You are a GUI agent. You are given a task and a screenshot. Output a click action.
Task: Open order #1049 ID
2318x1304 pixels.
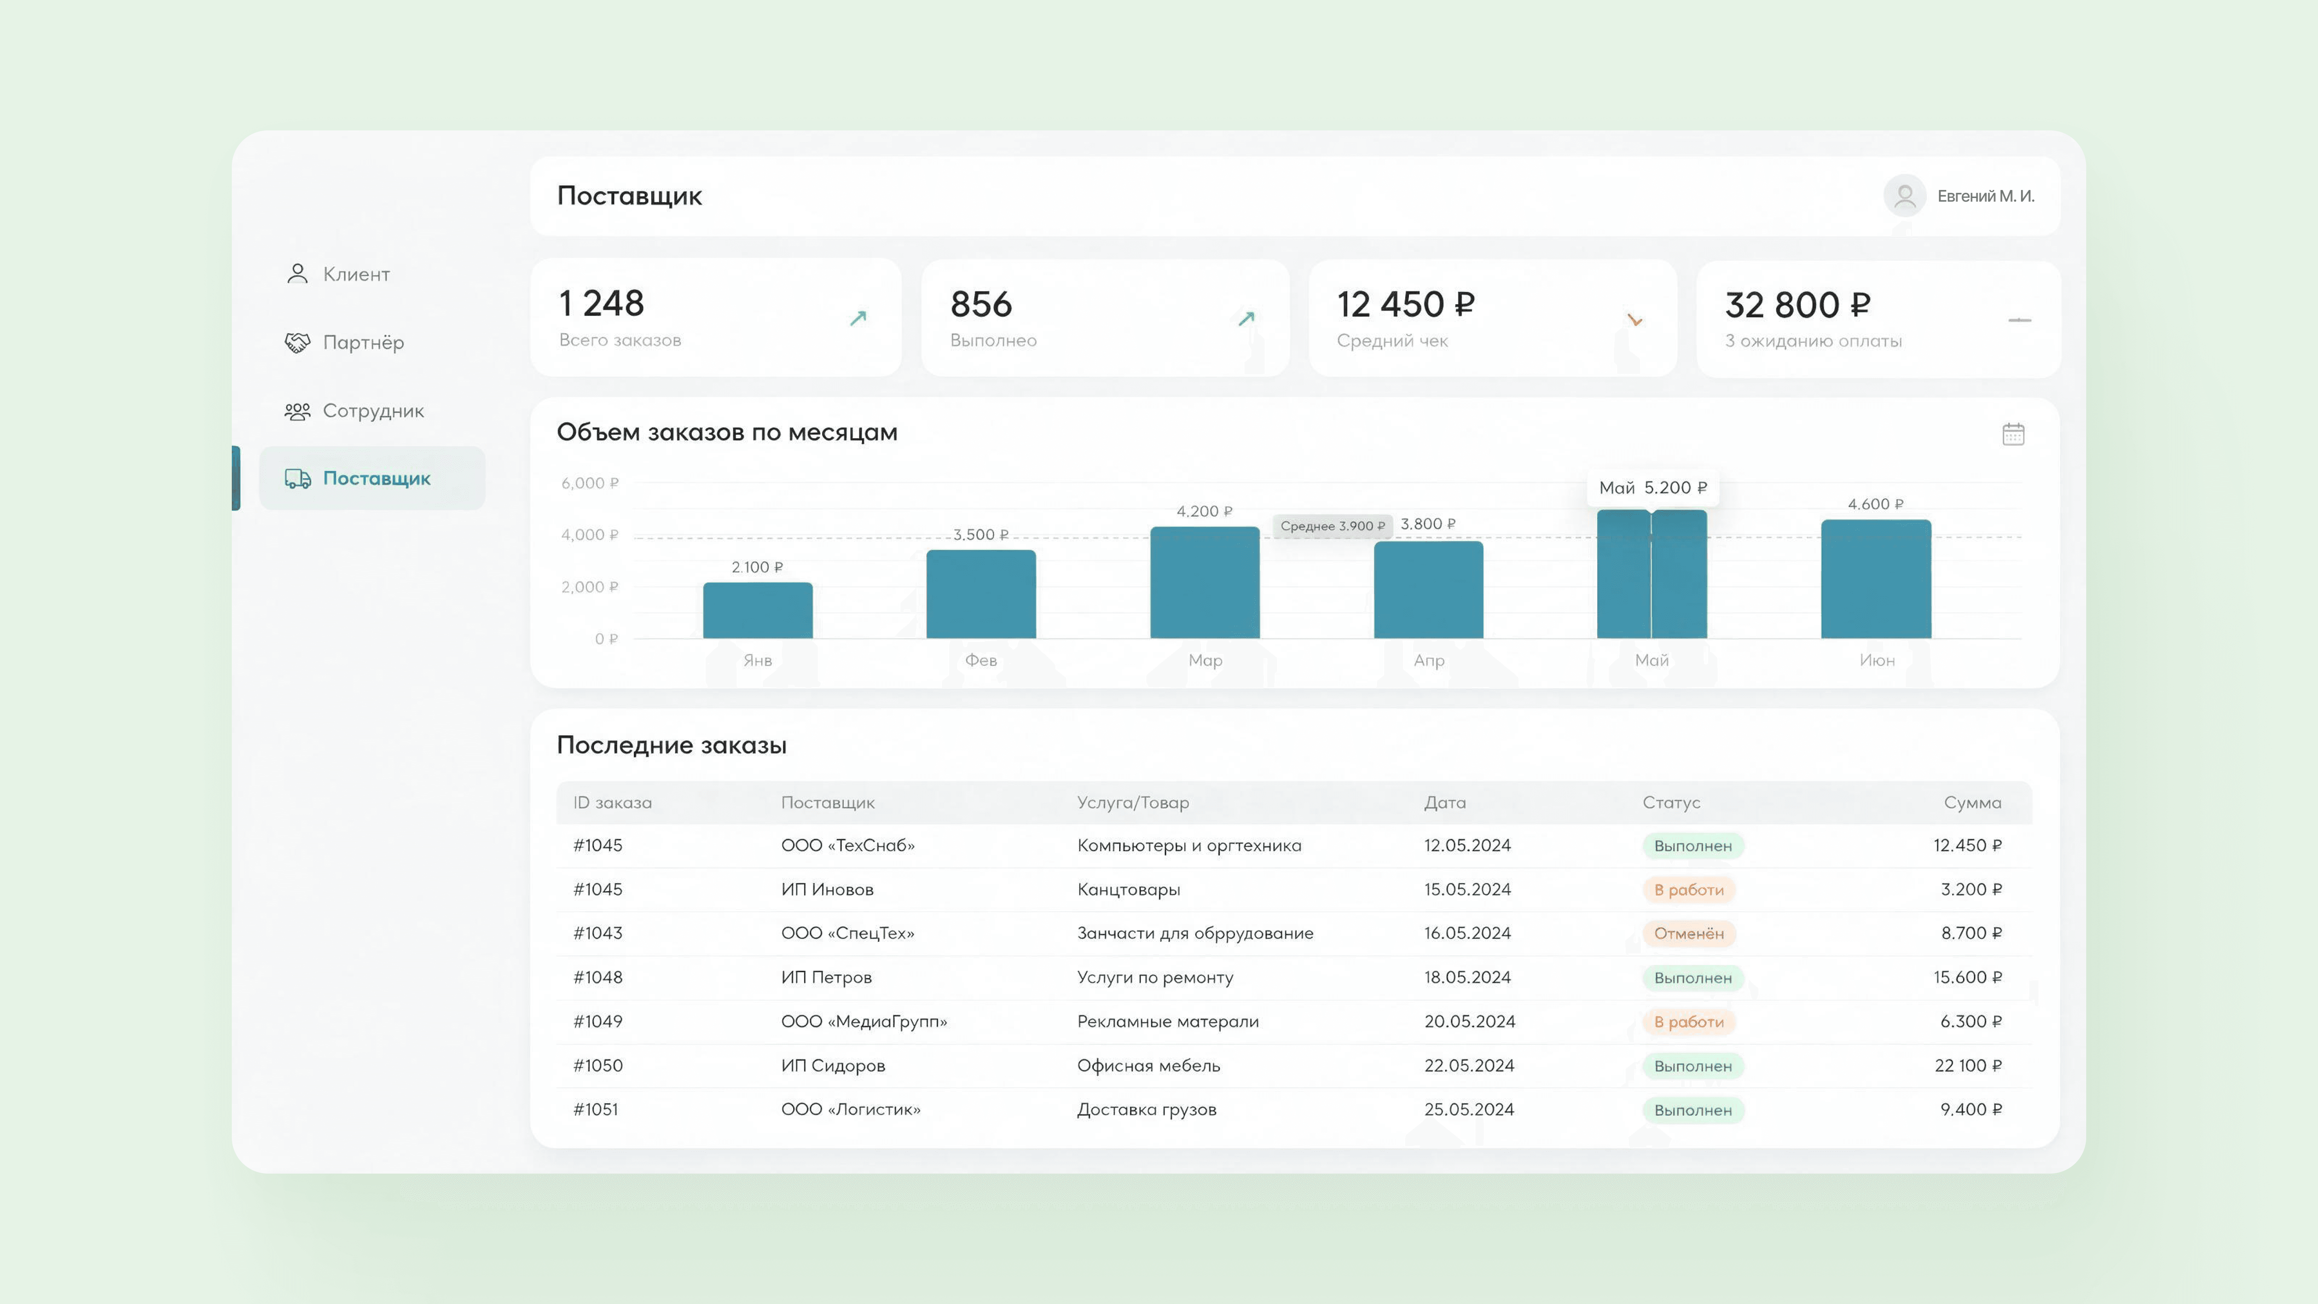[598, 1022]
